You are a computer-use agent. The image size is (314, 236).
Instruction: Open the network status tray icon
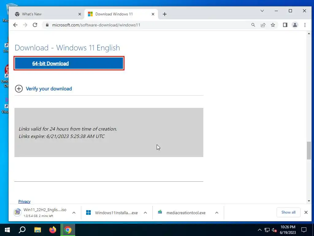coord(267,230)
